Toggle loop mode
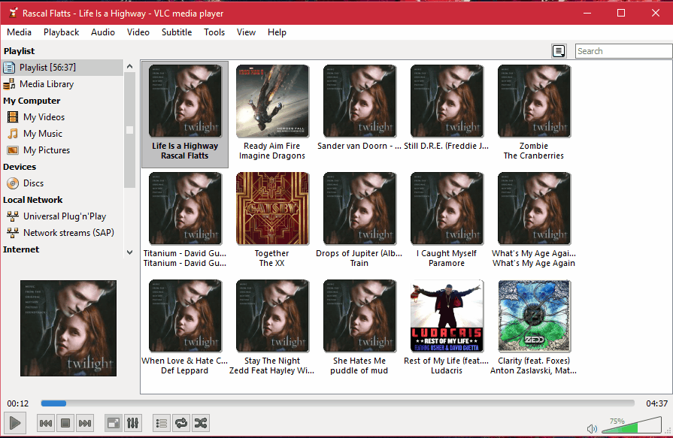Screen dimensions: 673x438 (181, 424)
